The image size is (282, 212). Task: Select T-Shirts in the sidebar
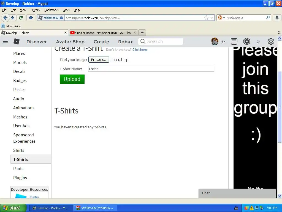(31, 159)
